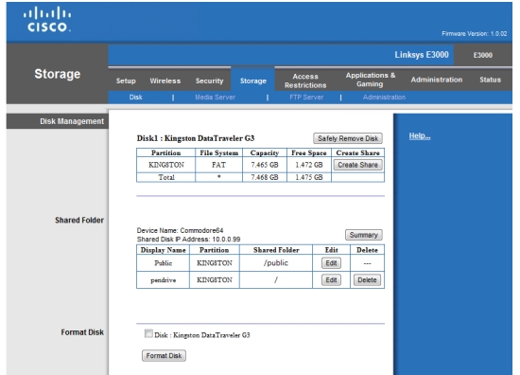The height and width of the screenshot is (375, 520).
Task: Click Create Share for KINGSTON partition
Action: tap(357, 165)
